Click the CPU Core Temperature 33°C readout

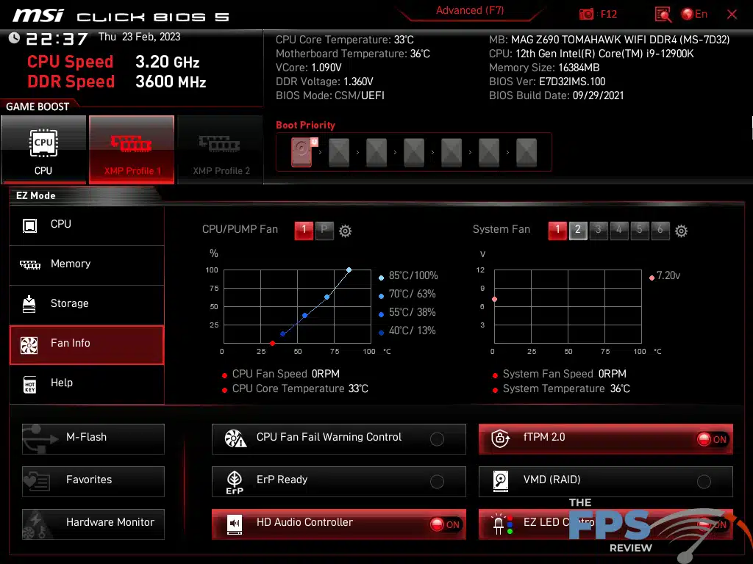tap(344, 40)
